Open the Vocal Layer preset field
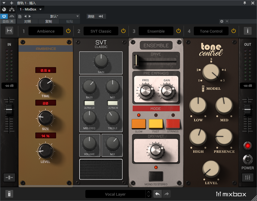Screen dimensions: 257x201 click(x=115, y=194)
